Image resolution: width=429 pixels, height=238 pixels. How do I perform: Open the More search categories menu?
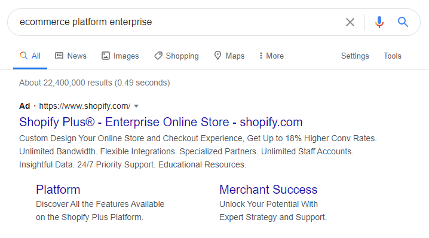(271, 56)
